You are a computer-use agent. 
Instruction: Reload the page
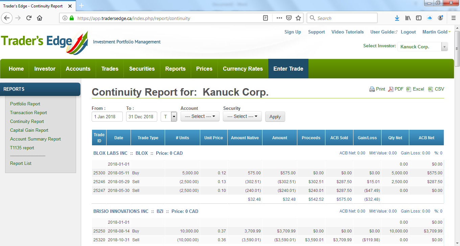28,18
